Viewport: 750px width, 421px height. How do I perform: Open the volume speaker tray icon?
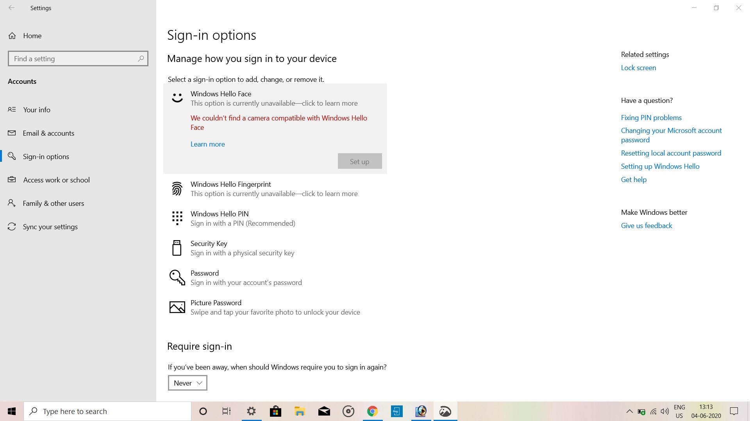[x=665, y=412]
